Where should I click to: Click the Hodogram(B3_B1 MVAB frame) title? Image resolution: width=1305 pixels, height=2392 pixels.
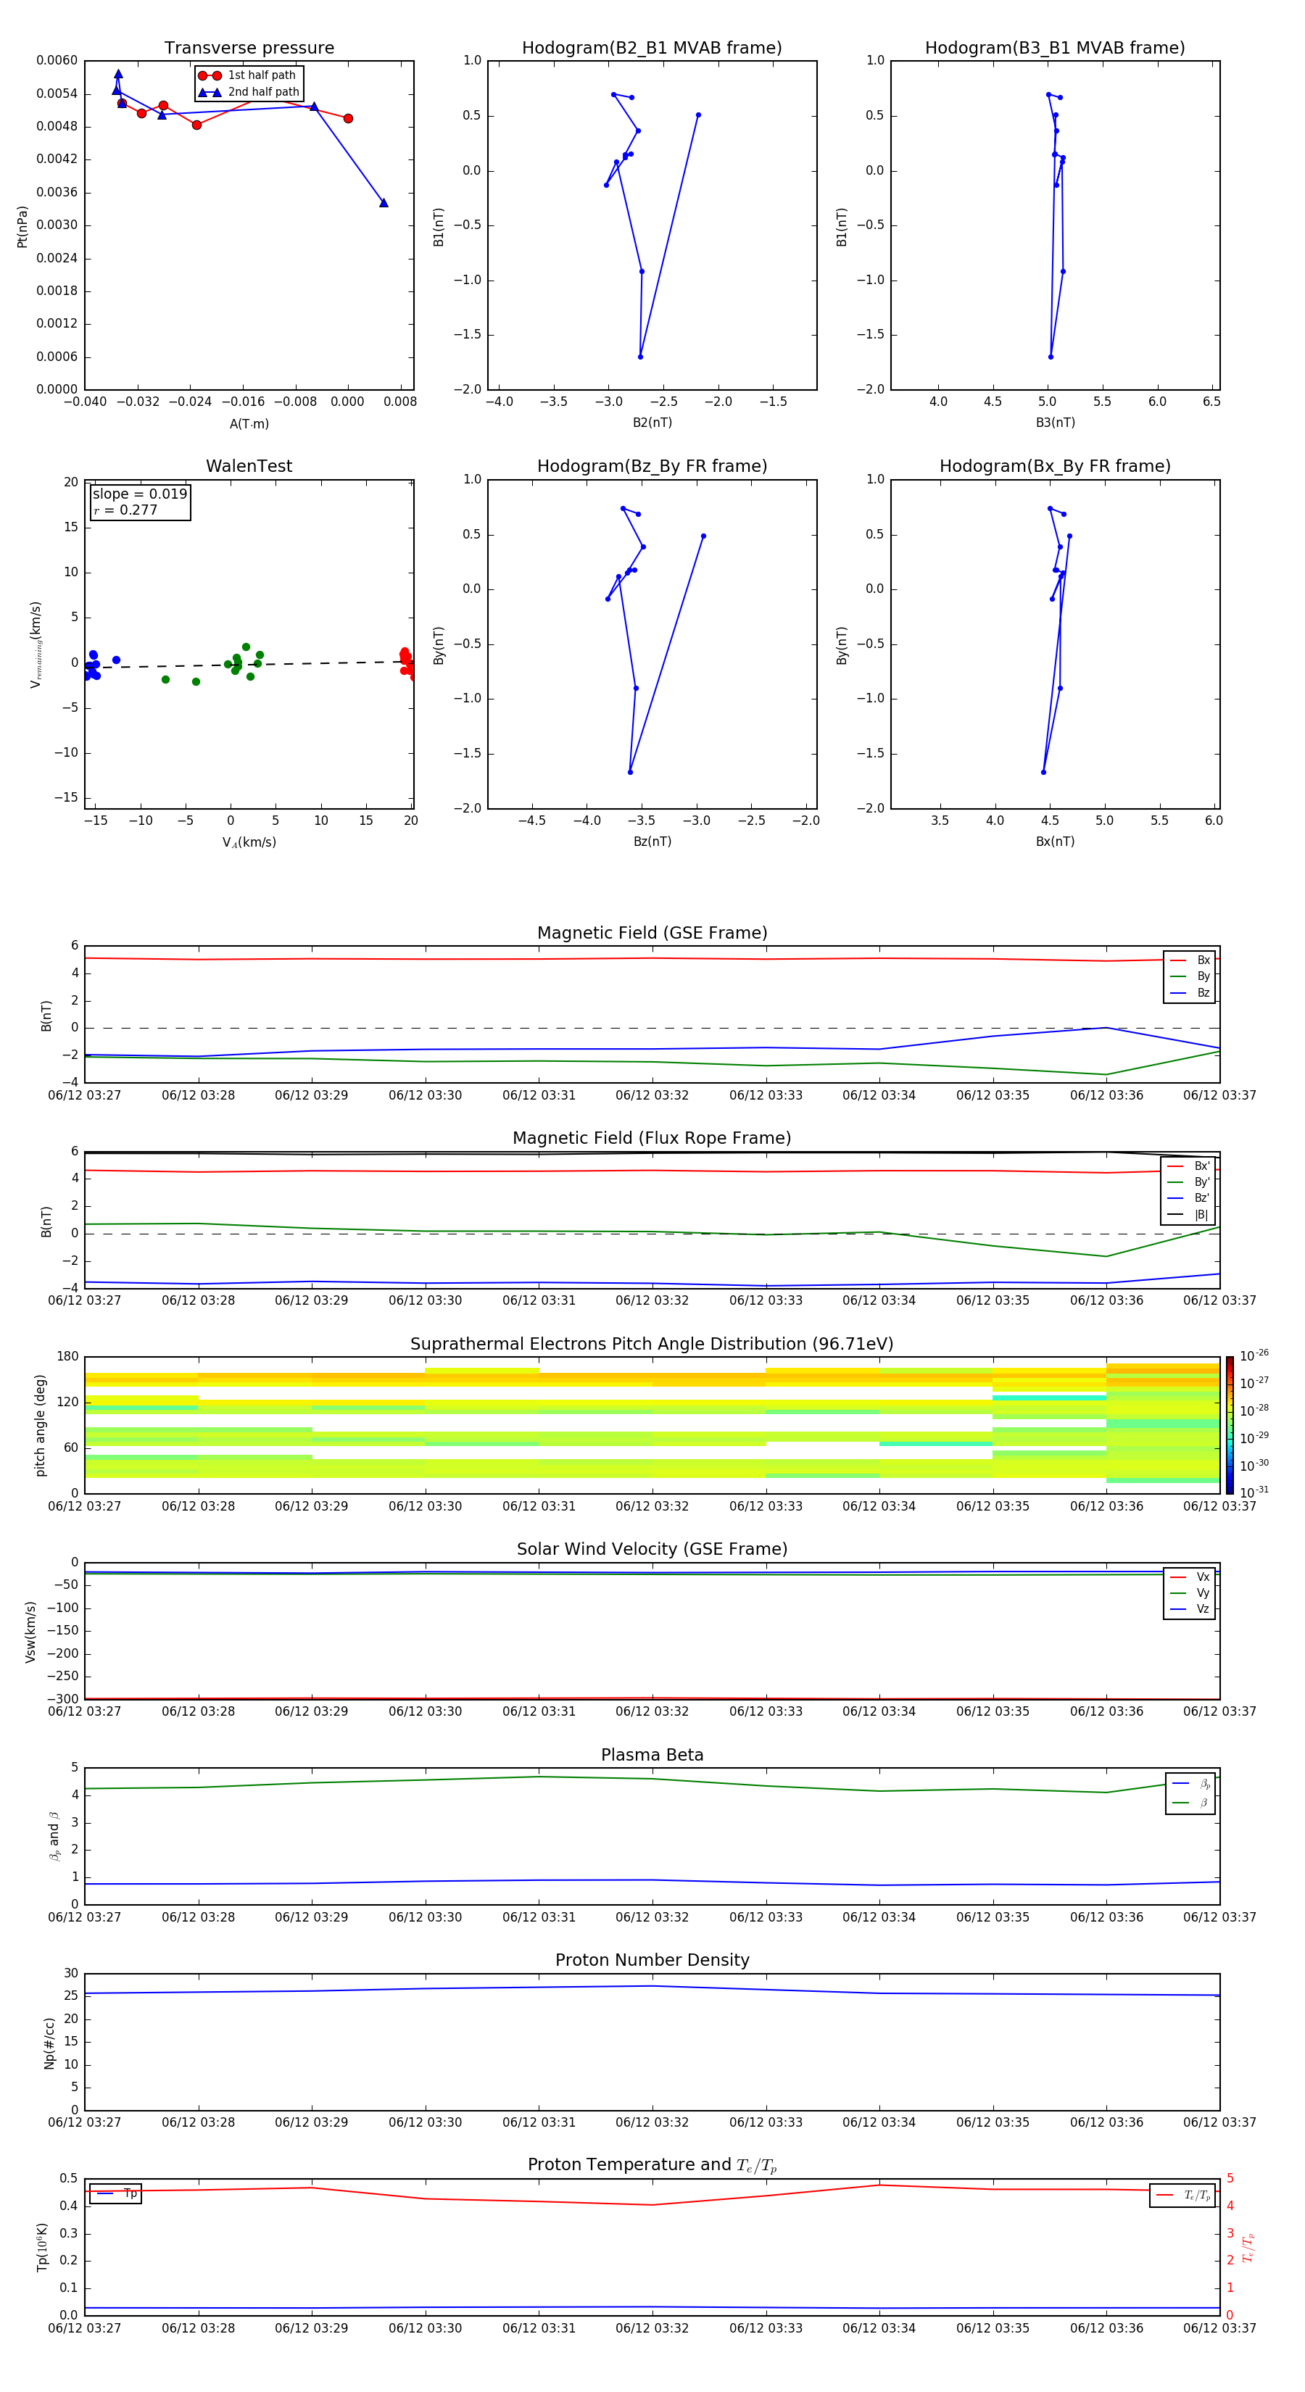pyautogui.click(x=1055, y=49)
